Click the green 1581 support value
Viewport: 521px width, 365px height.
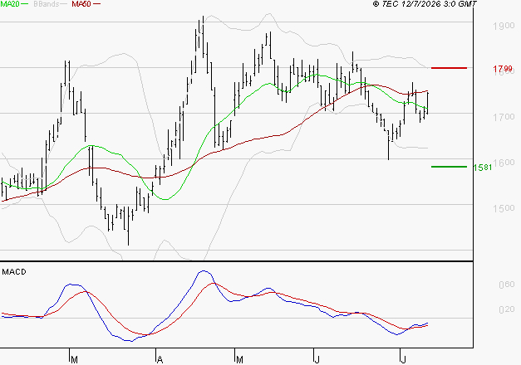point(483,168)
